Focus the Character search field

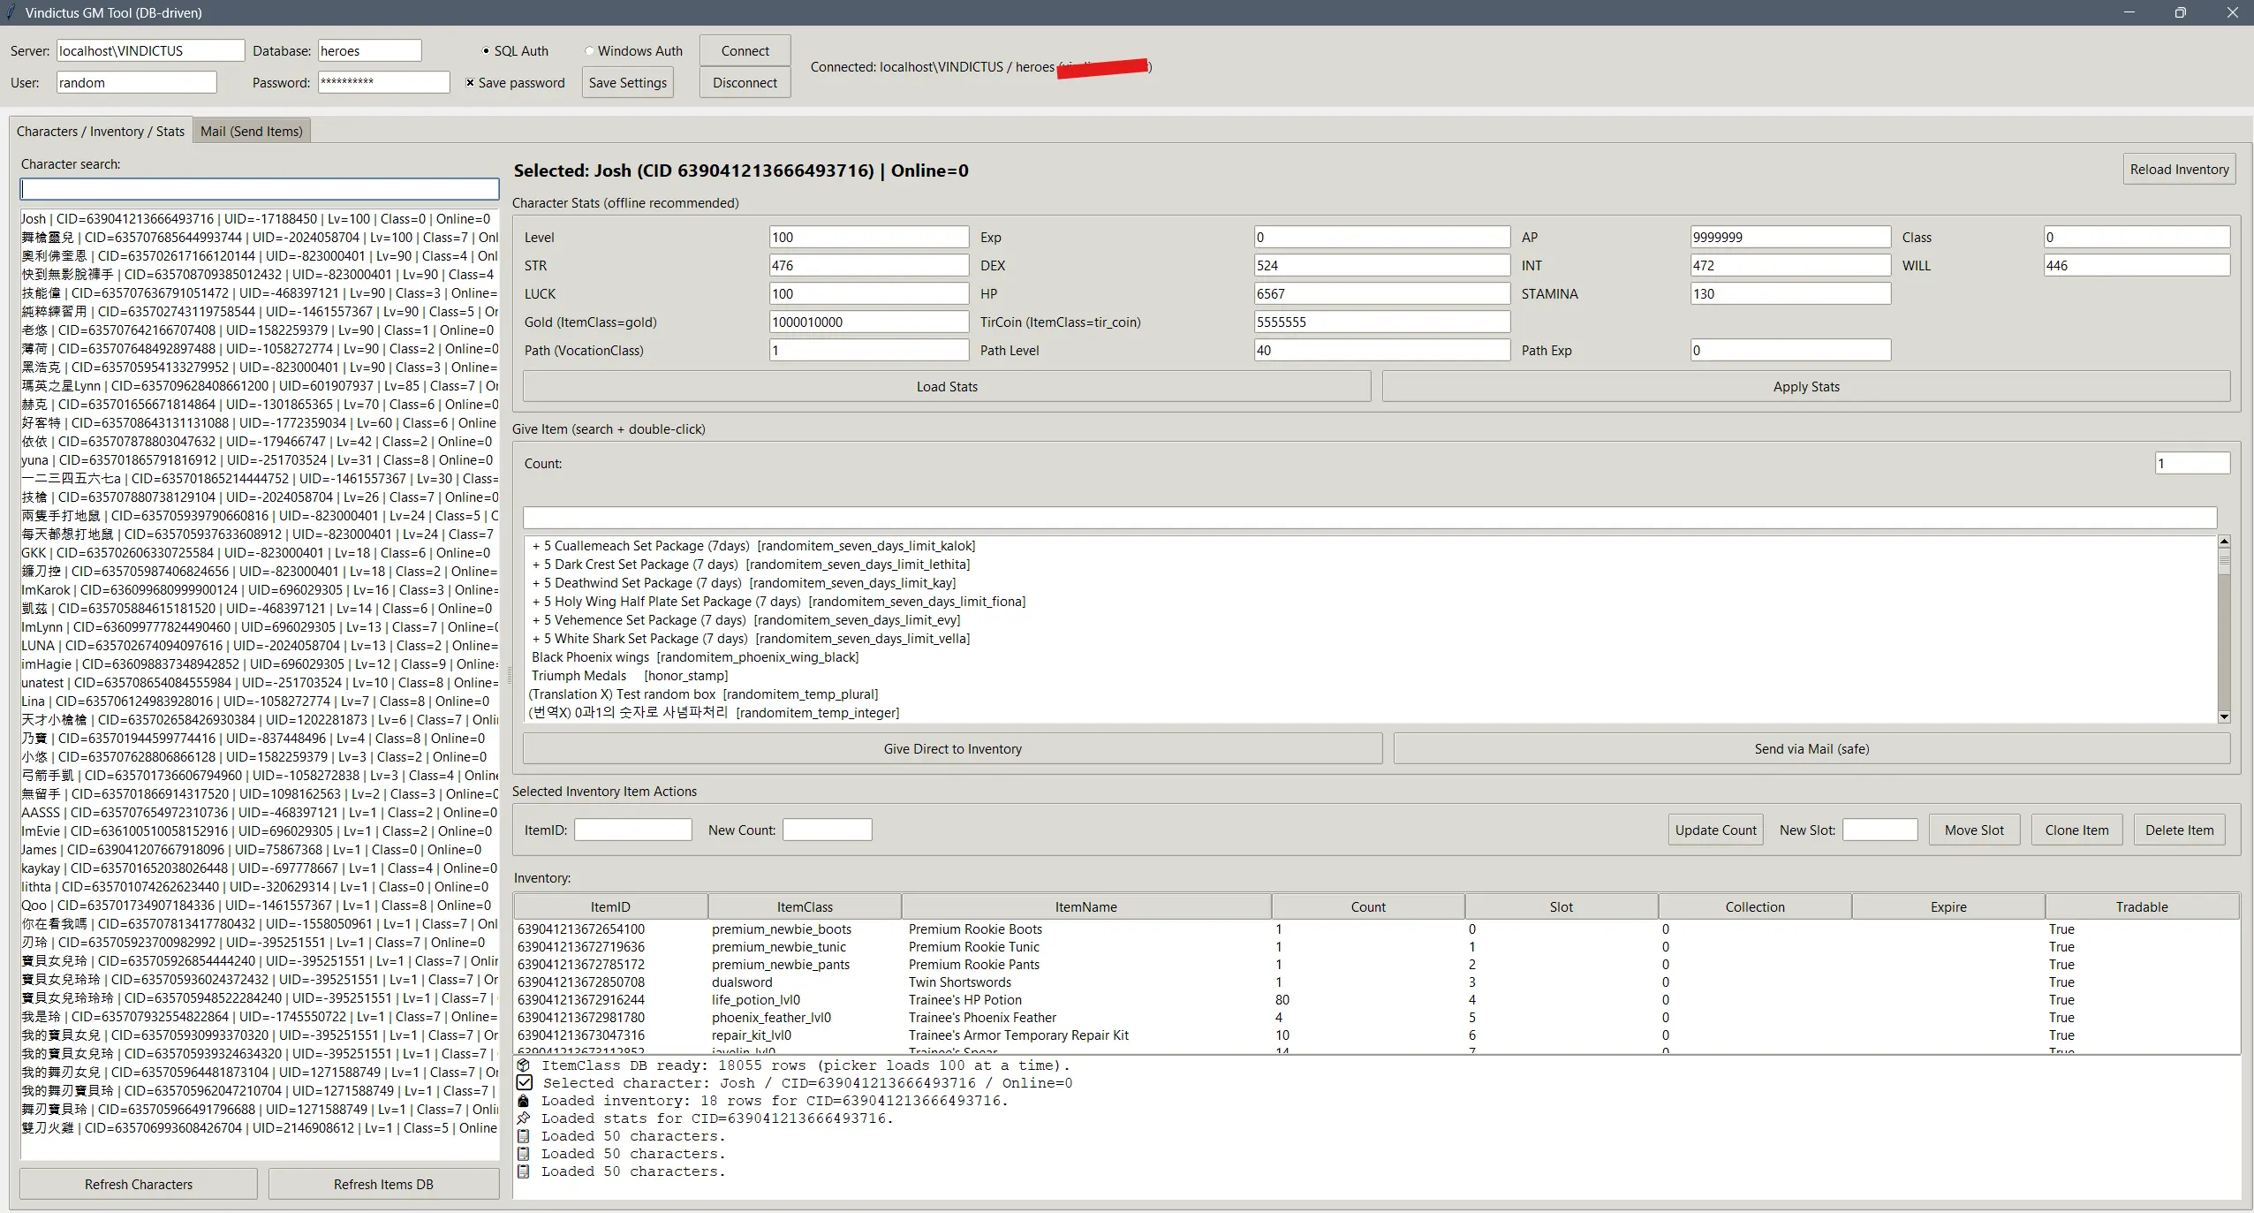pos(260,189)
